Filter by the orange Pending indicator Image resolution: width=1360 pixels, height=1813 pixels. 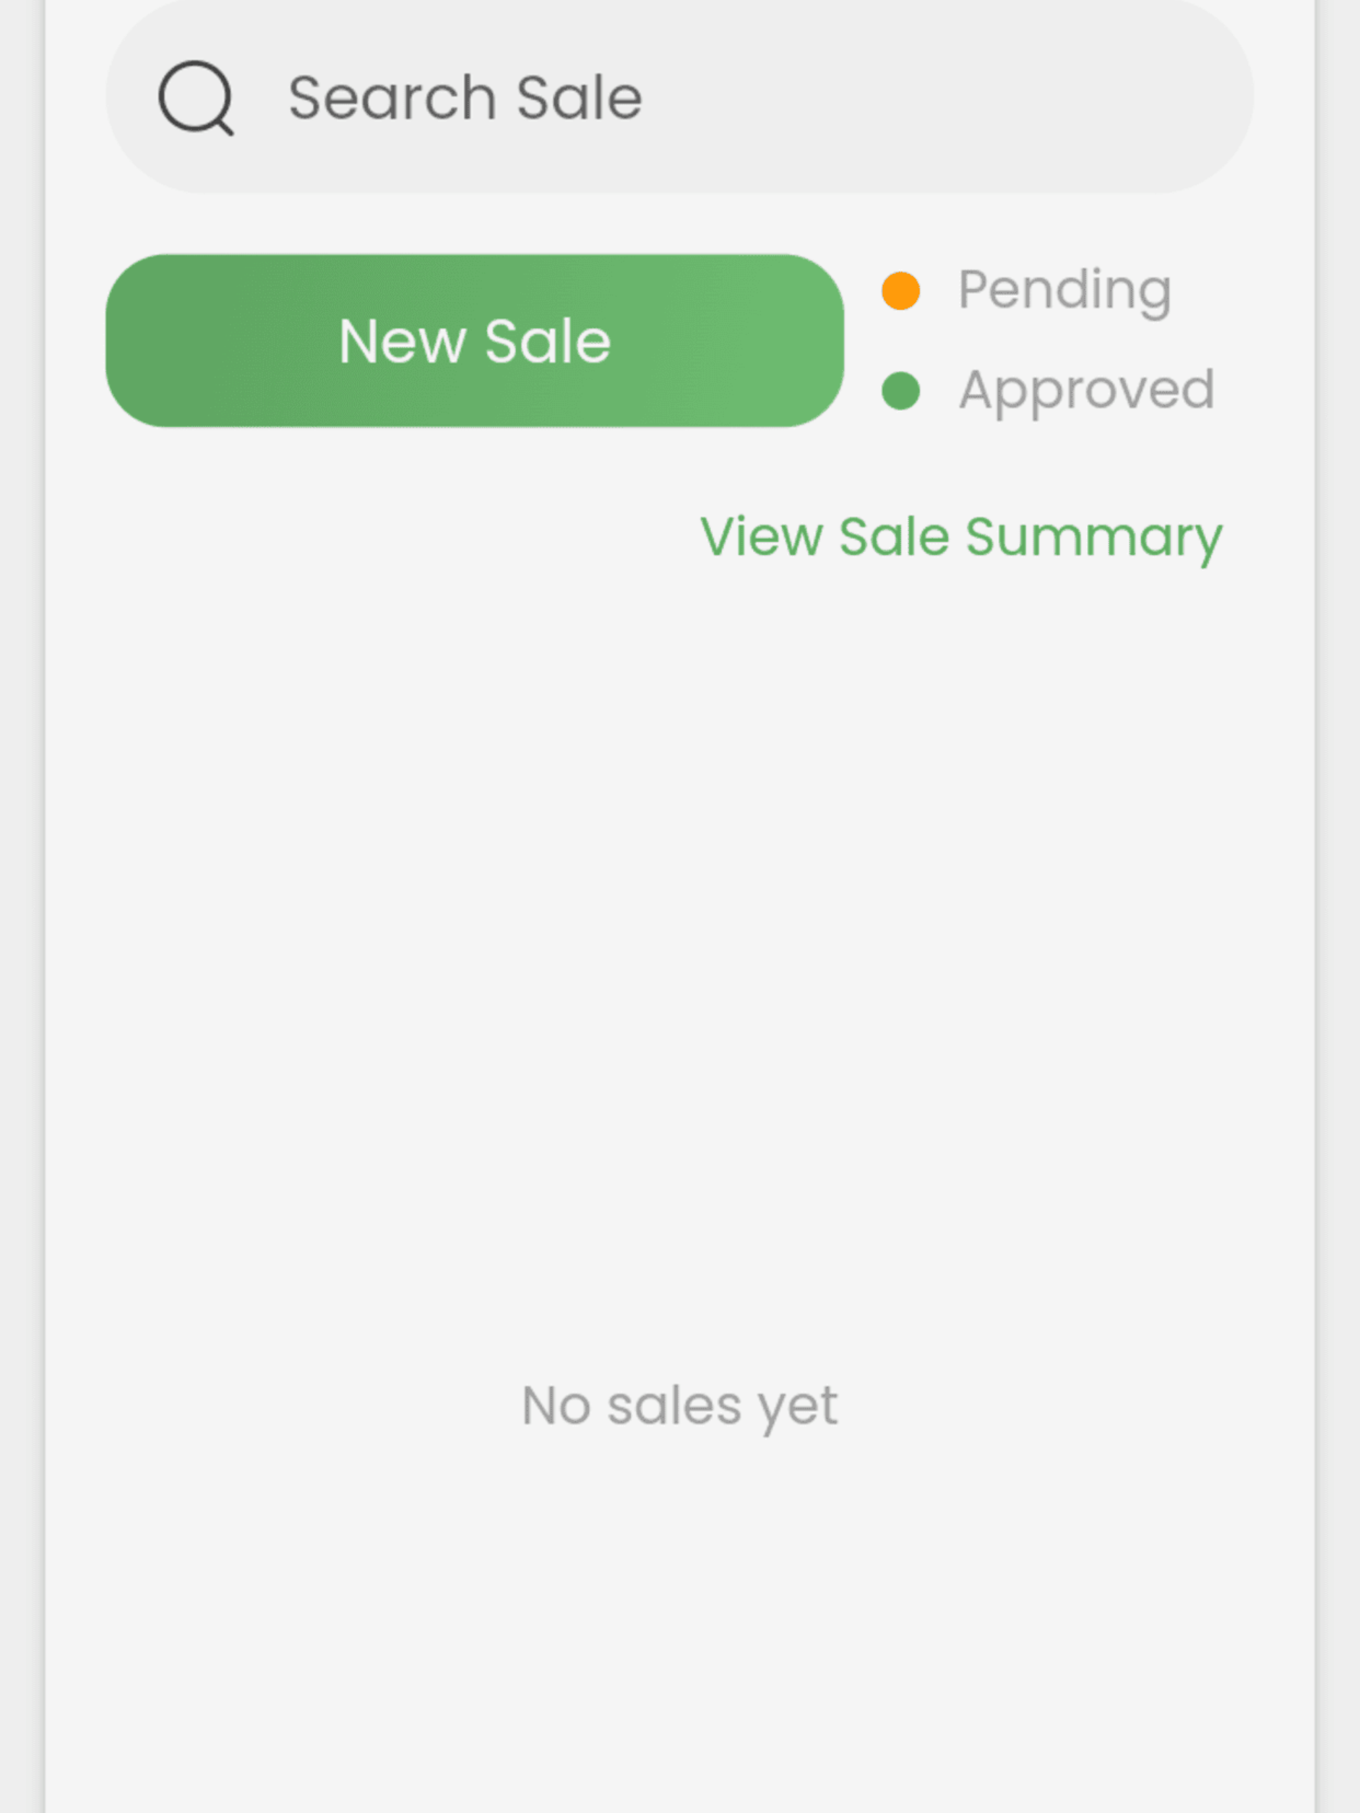click(900, 291)
